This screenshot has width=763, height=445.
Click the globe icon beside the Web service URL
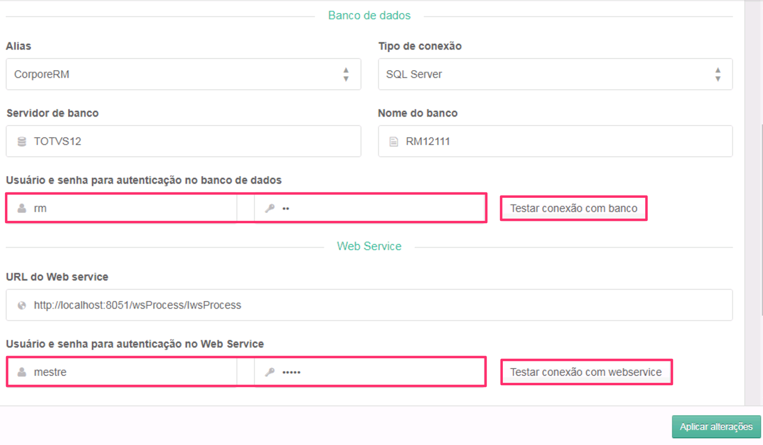pos(22,305)
